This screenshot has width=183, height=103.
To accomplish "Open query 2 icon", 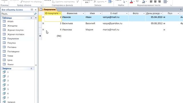I will 4,76.
